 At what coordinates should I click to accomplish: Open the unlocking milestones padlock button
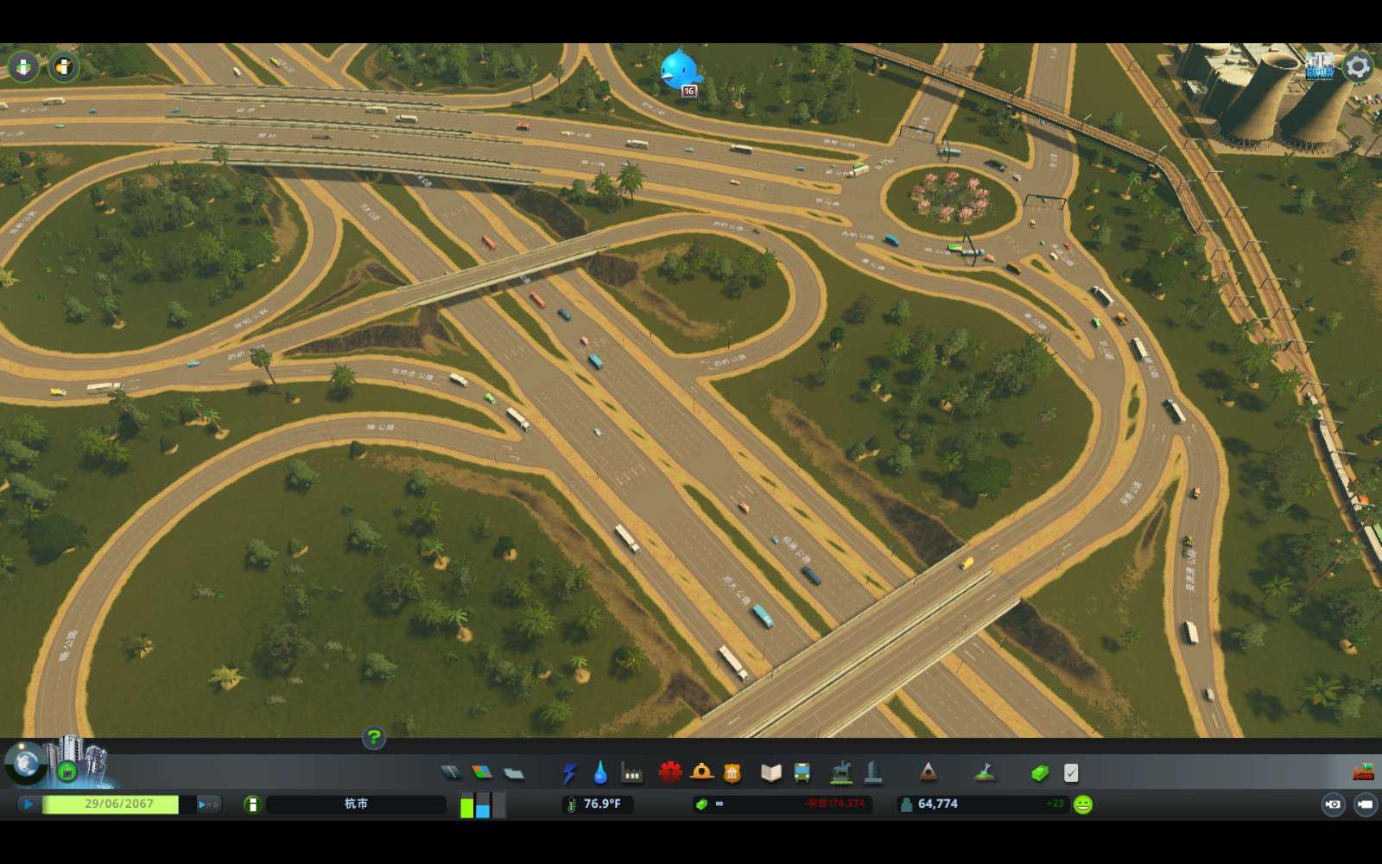[67, 772]
